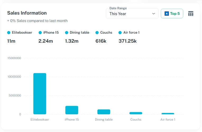Toggle the Dining table legend label
The image size is (202, 132).
79,33
